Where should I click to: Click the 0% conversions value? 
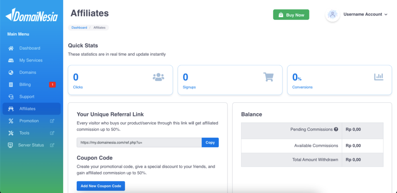click(x=297, y=77)
